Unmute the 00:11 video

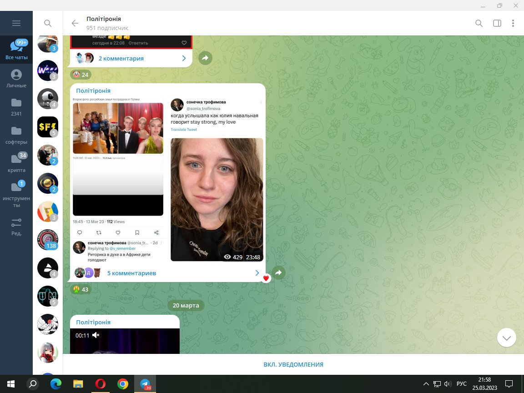click(x=96, y=335)
